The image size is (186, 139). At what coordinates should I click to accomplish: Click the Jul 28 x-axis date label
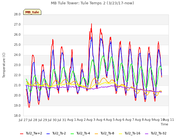[33, 120]
